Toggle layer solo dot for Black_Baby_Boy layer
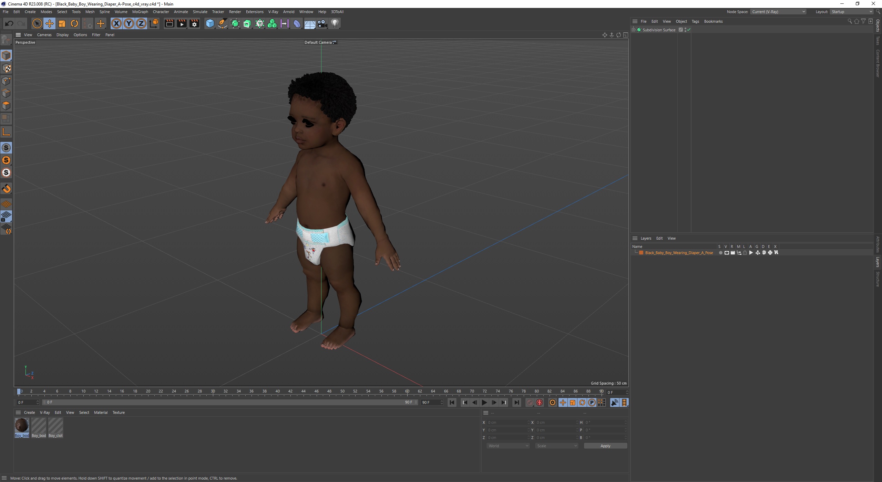The width and height of the screenshot is (882, 482). (720, 253)
